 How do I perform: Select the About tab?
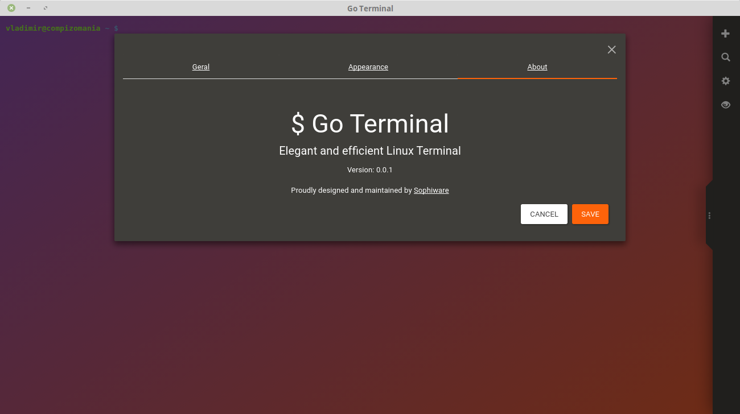537,67
